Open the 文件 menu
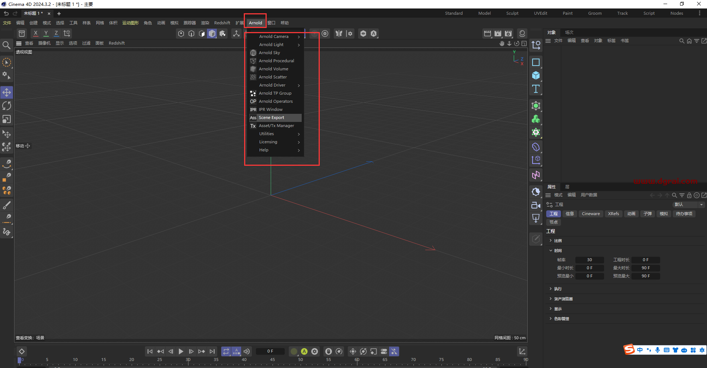Screen dimensions: 707x368 click(7, 23)
